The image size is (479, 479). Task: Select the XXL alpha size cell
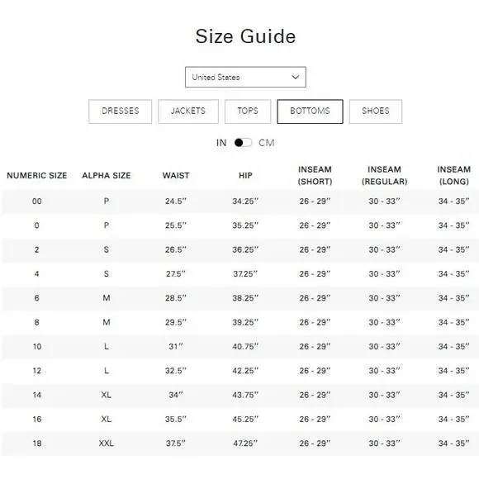coord(107,443)
